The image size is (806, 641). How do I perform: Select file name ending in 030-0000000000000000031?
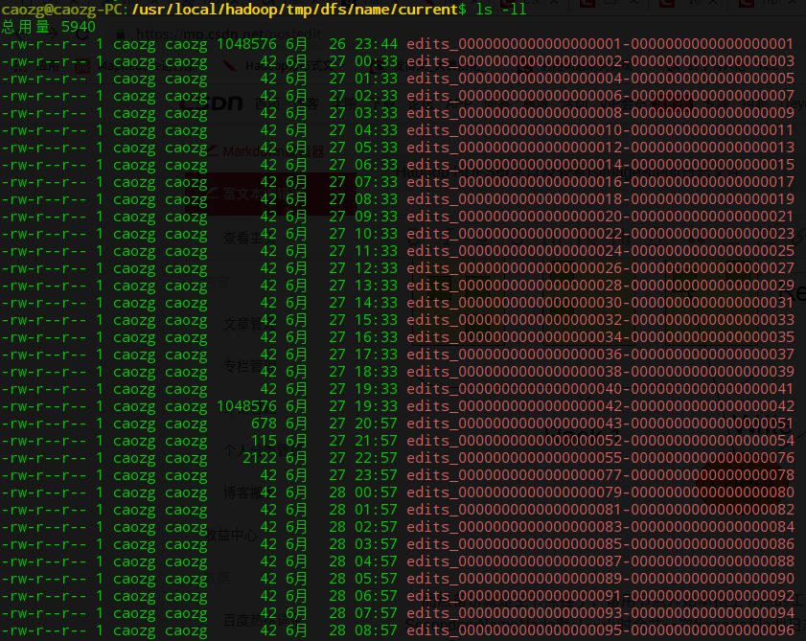click(x=600, y=303)
